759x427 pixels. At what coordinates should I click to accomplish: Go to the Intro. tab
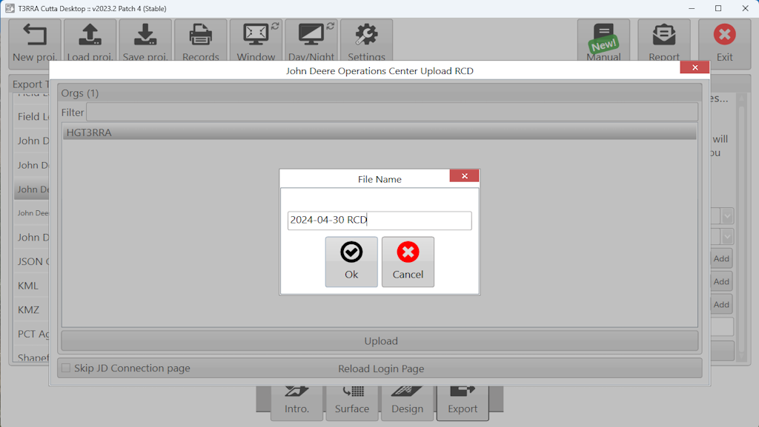(296, 403)
